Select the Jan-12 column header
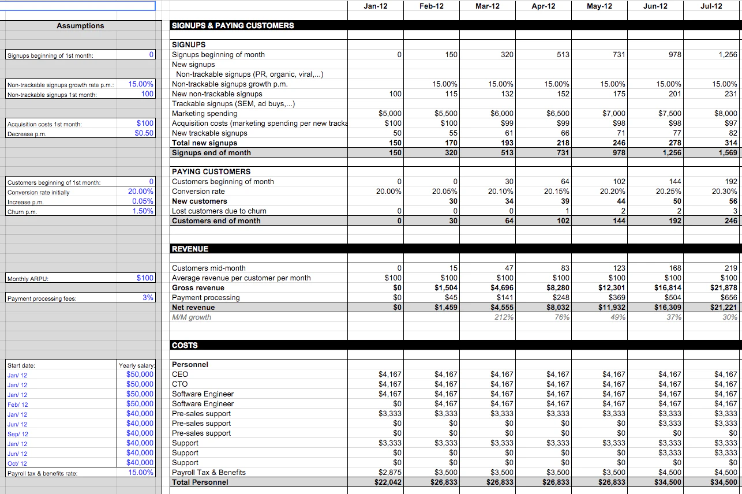 374,6
